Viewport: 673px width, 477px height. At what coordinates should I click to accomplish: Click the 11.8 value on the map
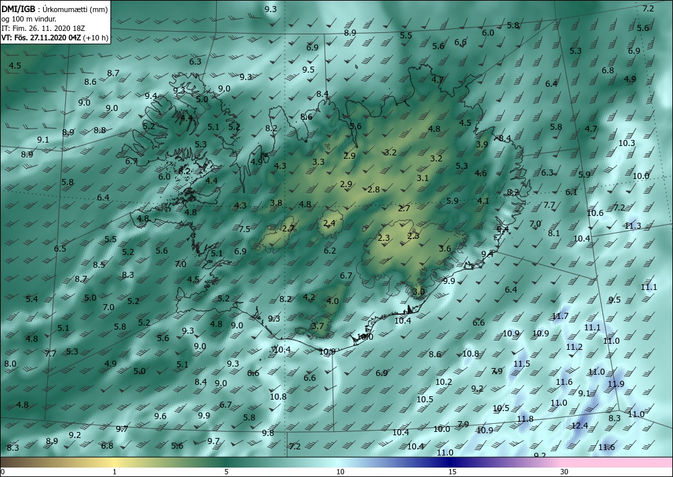(525, 418)
